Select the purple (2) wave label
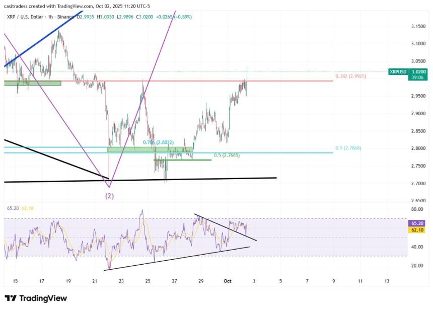Viewport: 433px width, 310px height. coord(109,196)
